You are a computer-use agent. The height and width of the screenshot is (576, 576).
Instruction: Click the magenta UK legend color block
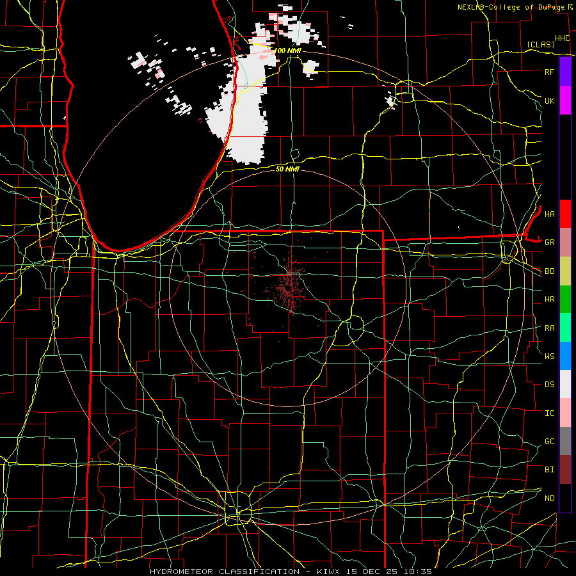coord(565,100)
